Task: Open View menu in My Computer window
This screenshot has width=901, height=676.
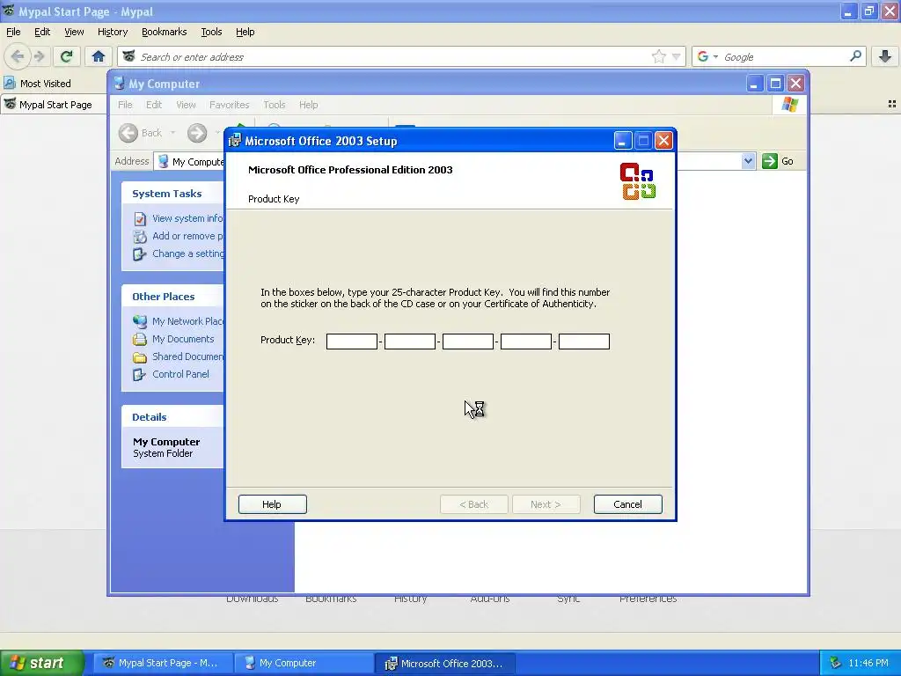Action: 186,105
